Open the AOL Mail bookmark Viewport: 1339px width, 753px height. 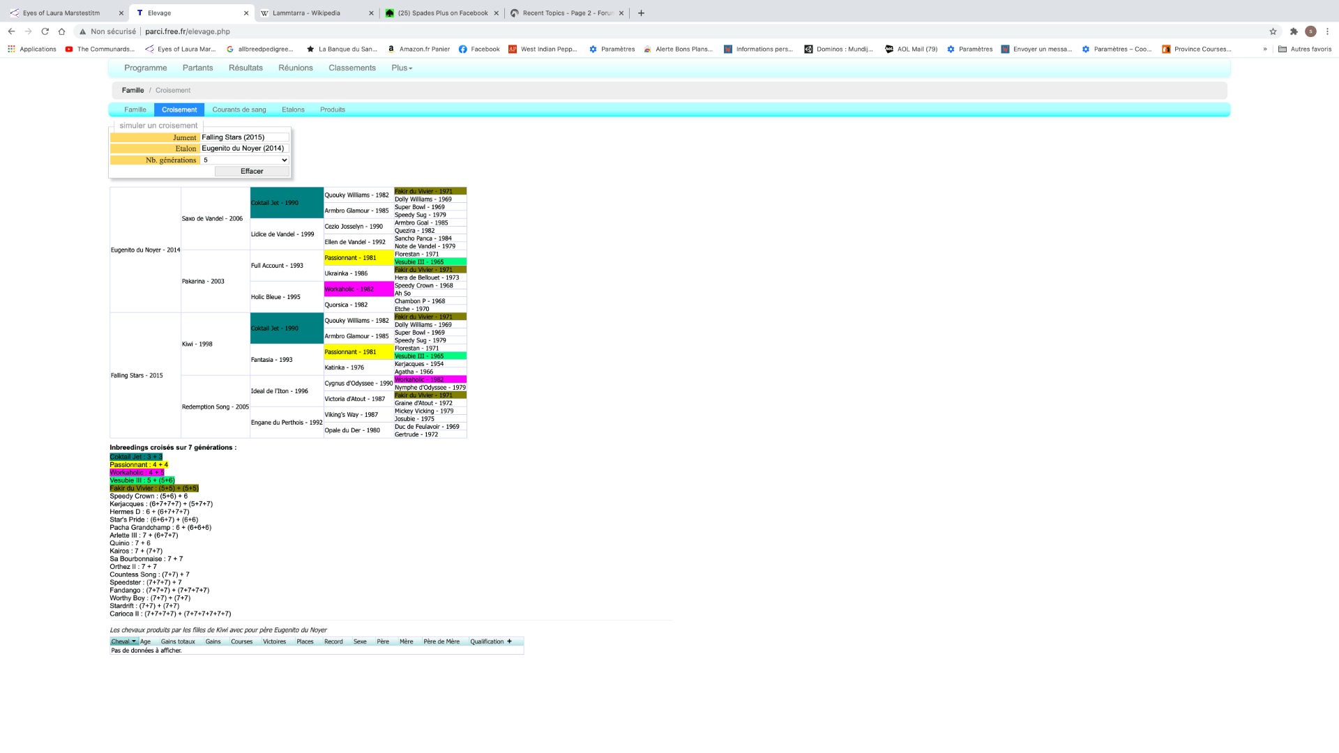pyautogui.click(x=911, y=49)
